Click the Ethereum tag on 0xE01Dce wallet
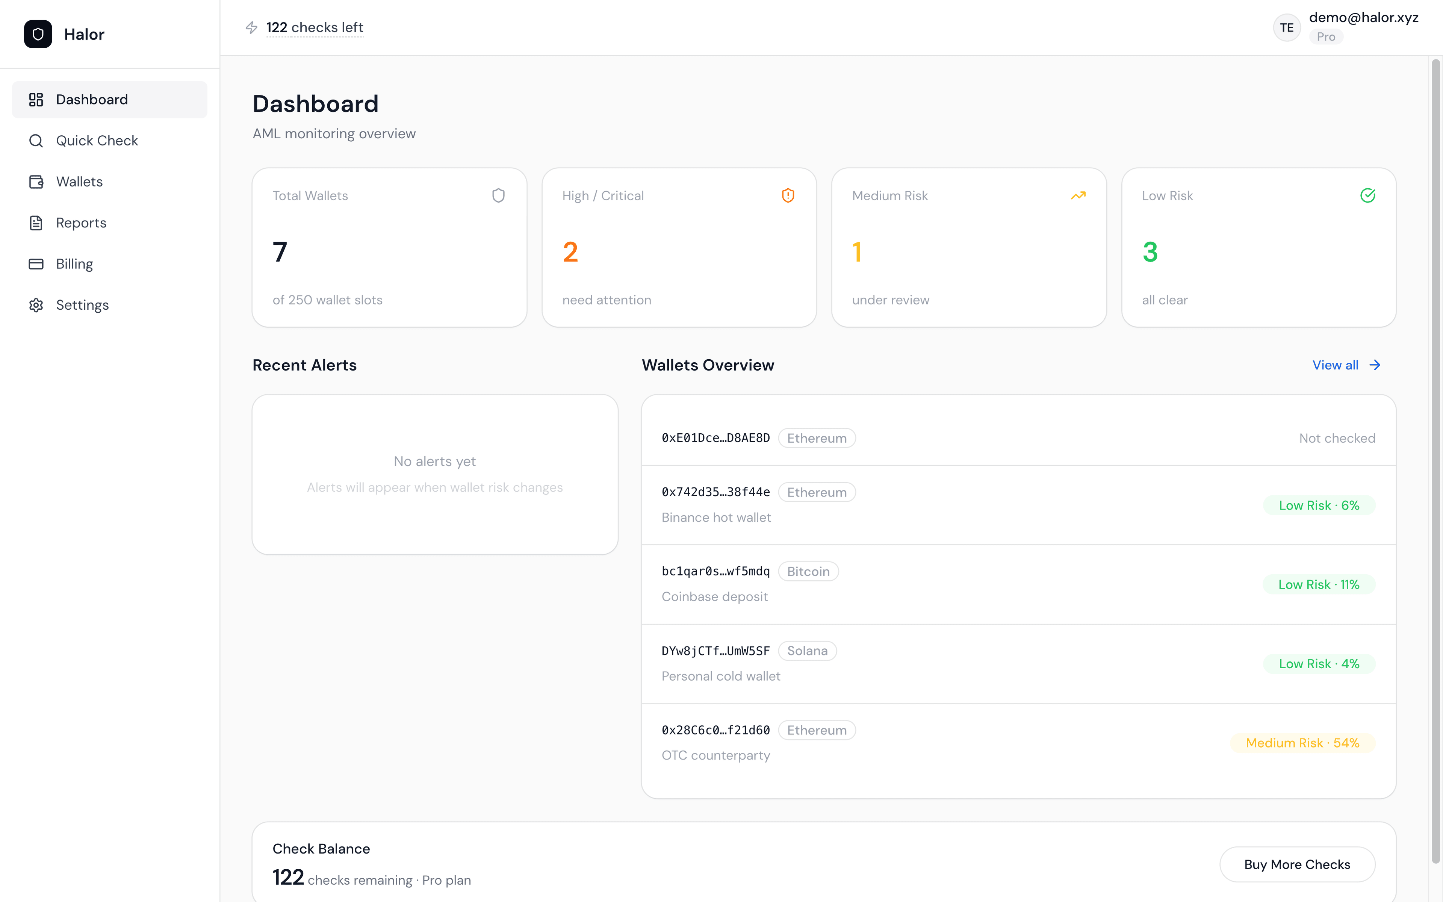This screenshot has width=1443, height=902. (x=817, y=439)
